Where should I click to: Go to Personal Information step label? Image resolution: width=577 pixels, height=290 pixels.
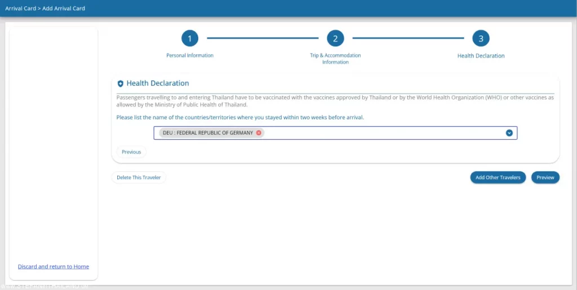click(190, 56)
